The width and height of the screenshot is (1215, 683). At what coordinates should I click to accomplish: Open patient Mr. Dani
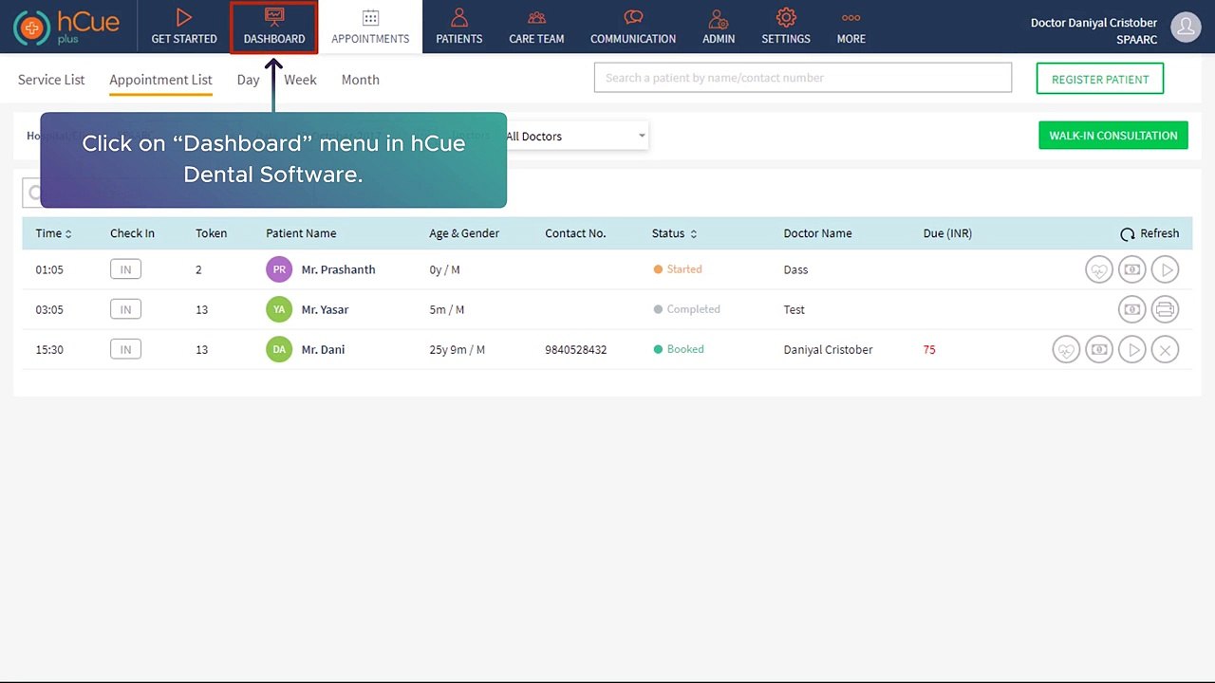click(323, 349)
